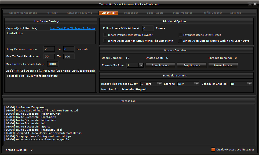Click the List(s) To Add Users To text area

pos(51,83)
